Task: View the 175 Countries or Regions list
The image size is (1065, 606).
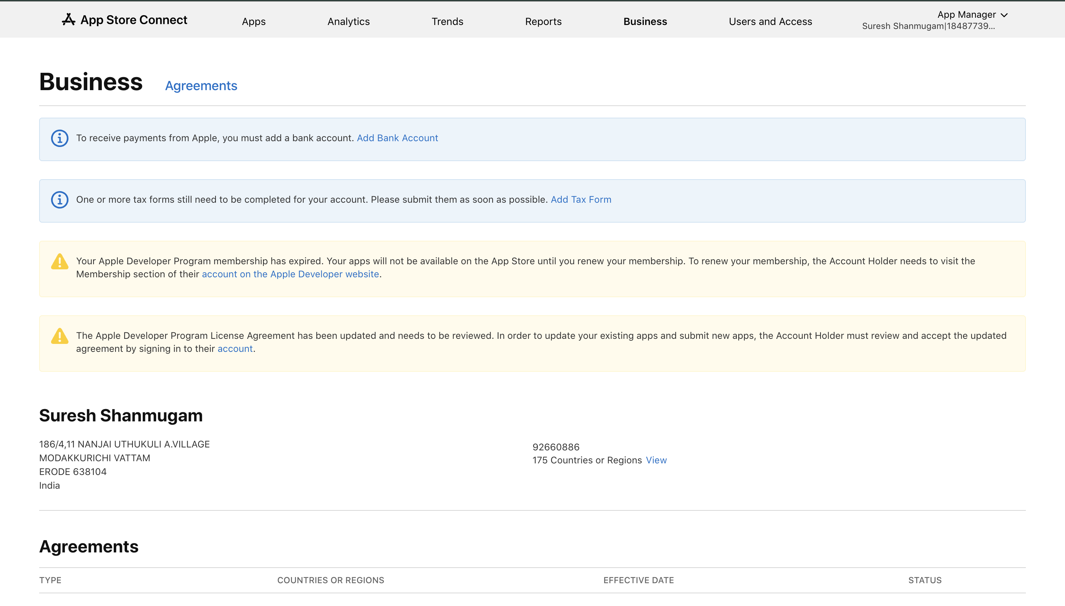Action: point(656,460)
